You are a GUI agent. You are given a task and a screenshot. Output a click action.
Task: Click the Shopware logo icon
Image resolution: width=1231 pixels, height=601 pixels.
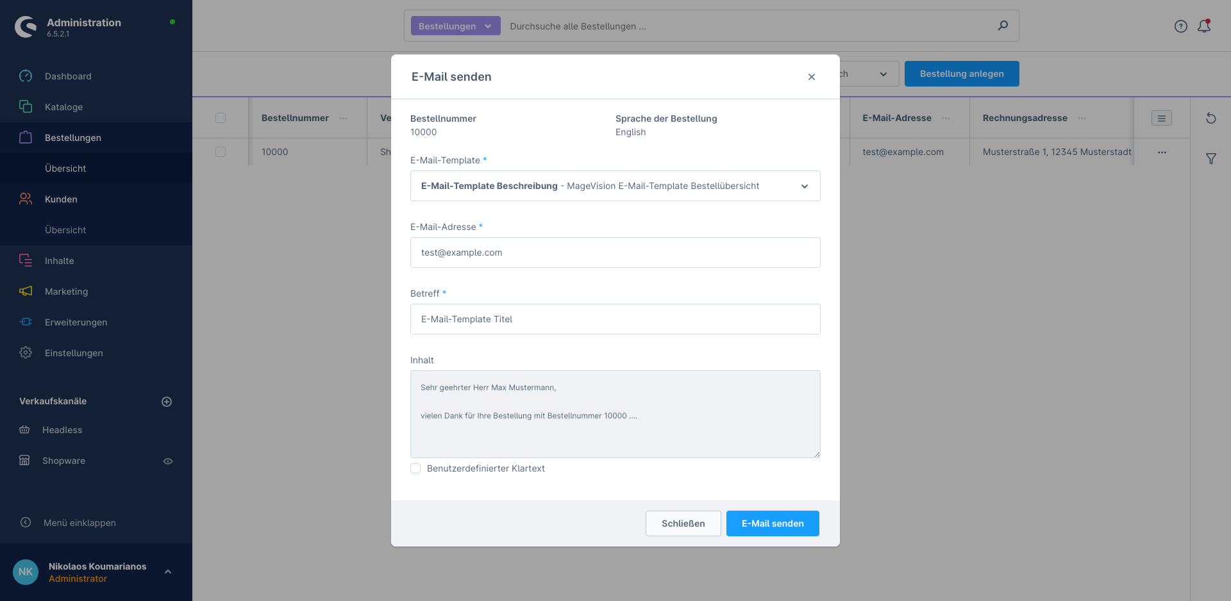tap(26, 27)
